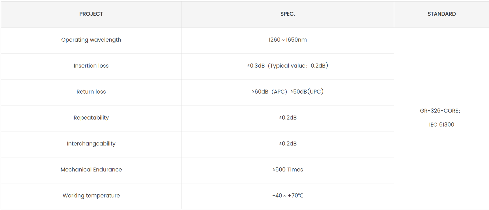
Task: Click the IEC 61300 standard text
Action: tap(441, 125)
